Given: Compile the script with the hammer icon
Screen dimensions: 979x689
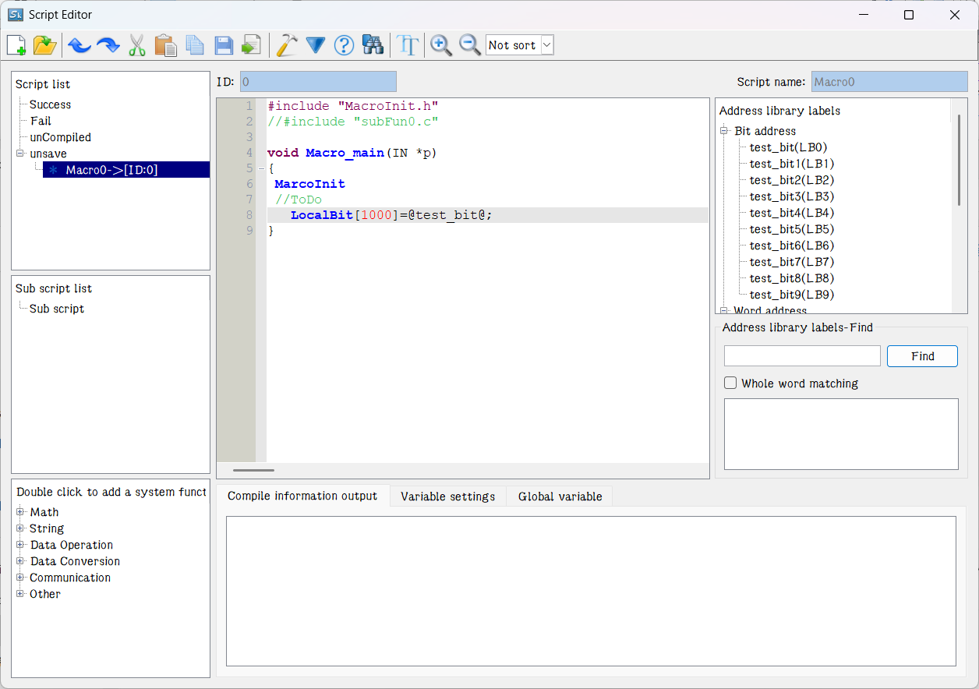Looking at the screenshot, I should (x=287, y=45).
